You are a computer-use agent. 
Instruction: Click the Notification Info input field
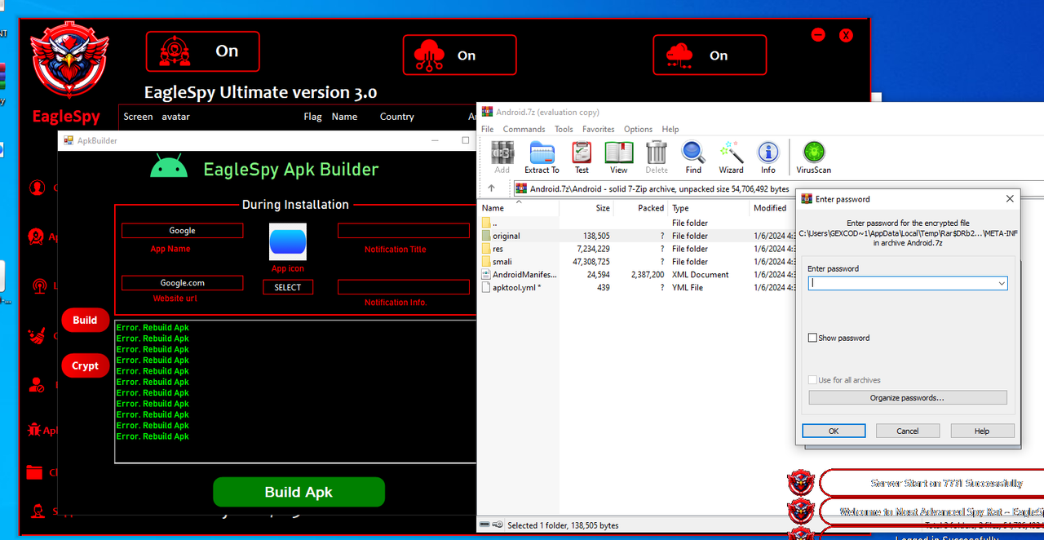[x=404, y=287]
